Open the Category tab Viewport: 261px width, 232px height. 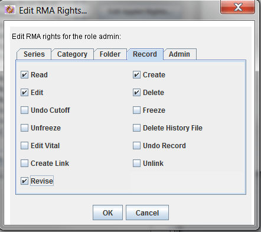(72, 54)
